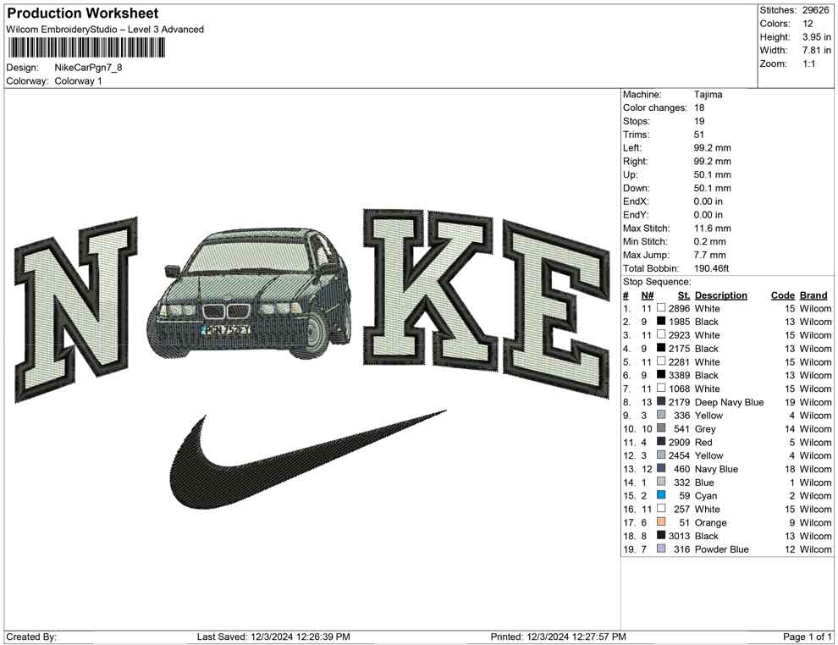The width and height of the screenshot is (838, 645).
Task: Click the embroidered letter E
Action: point(556,310)
